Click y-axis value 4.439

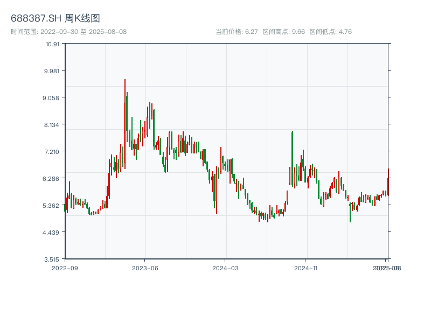coord(51,233)
